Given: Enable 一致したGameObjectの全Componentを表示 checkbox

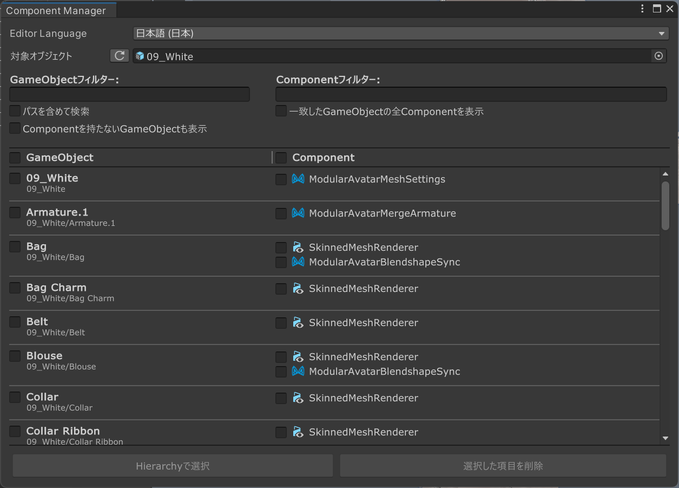Looking at the screenshot, I should (x=281, y=111).
